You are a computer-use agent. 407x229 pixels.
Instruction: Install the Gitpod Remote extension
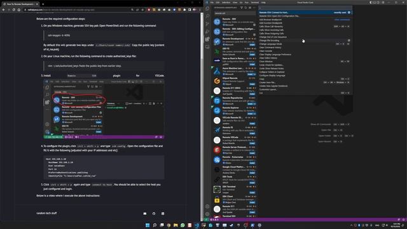pos(252,84)
